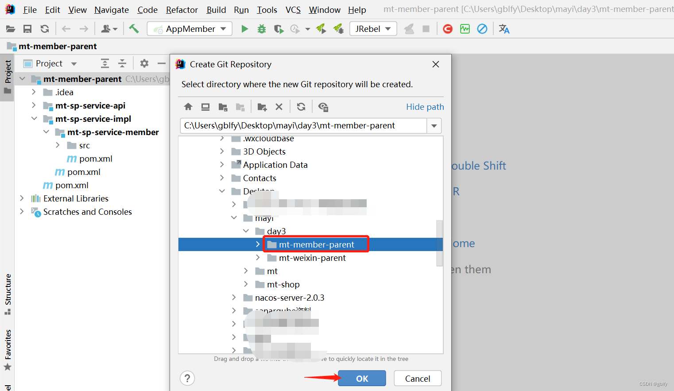This screenshot has width=674, height=391.
Task: Click the user profile dropdown icon in toolbar
Action: [109, 29]
